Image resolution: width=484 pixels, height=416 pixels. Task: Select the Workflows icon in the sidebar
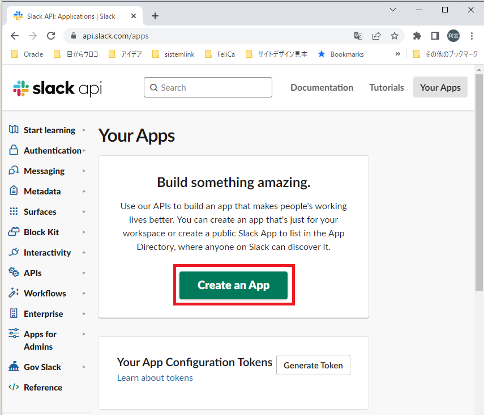(13, 293)
